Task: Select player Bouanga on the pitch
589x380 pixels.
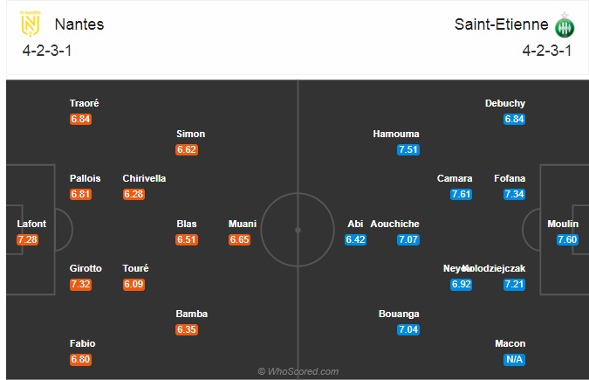Action: point(399,314)
